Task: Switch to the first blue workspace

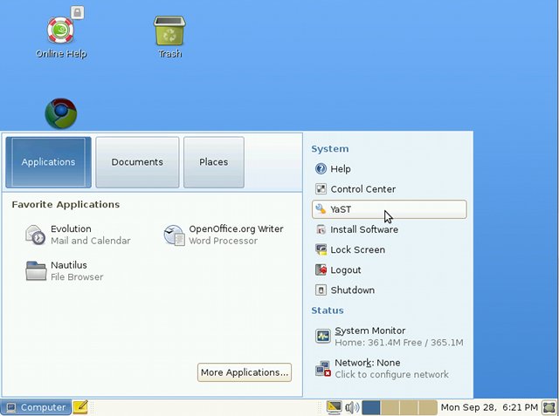Action: pyautogui.click(x=370, y=407)
